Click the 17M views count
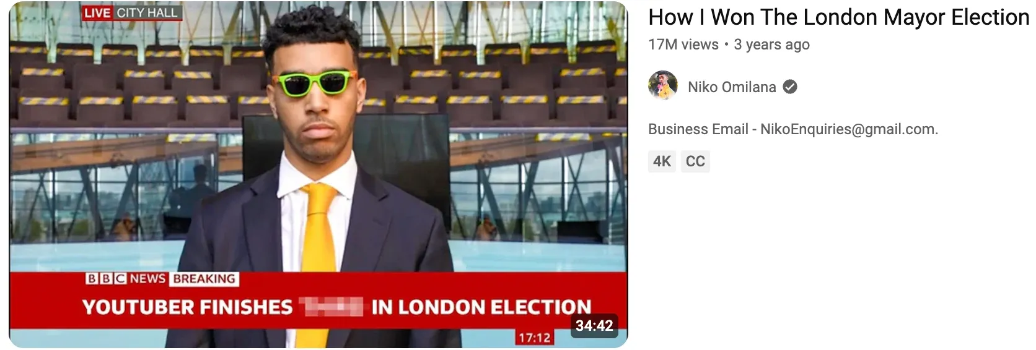The height and width of the screenshot is (350, 1036). pos(683,45)
